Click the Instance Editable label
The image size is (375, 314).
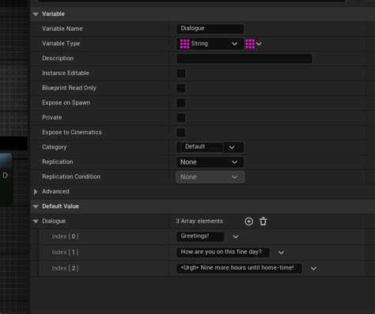click(x=66, y=73)
